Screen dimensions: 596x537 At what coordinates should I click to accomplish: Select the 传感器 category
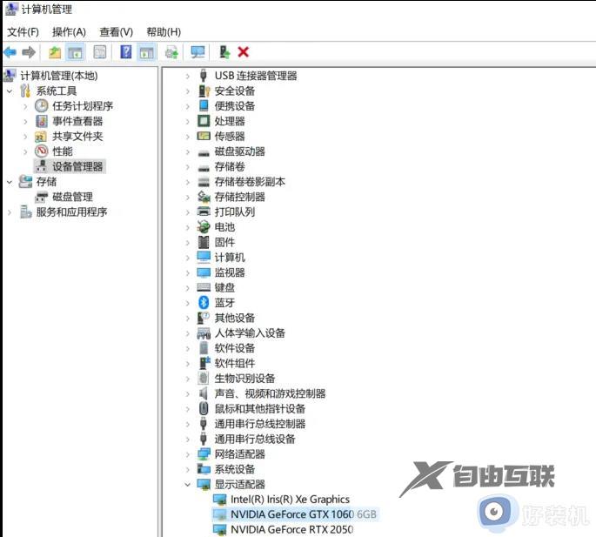pyautogui.click(x=230, y=136)
